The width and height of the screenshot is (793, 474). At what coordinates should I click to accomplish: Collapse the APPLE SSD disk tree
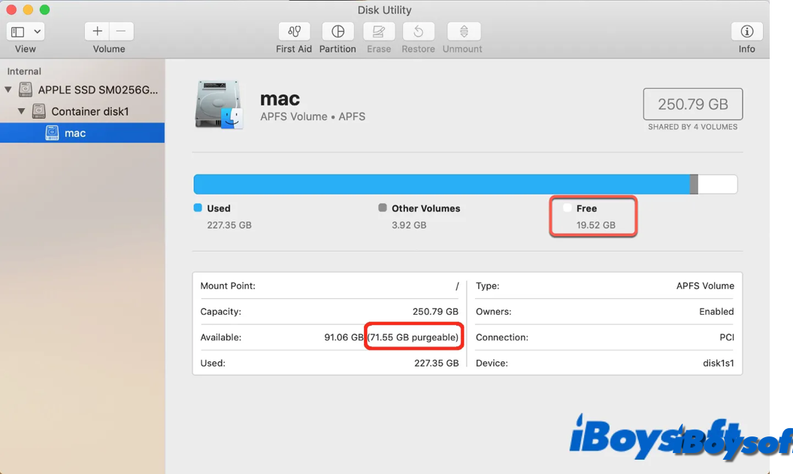8,90
